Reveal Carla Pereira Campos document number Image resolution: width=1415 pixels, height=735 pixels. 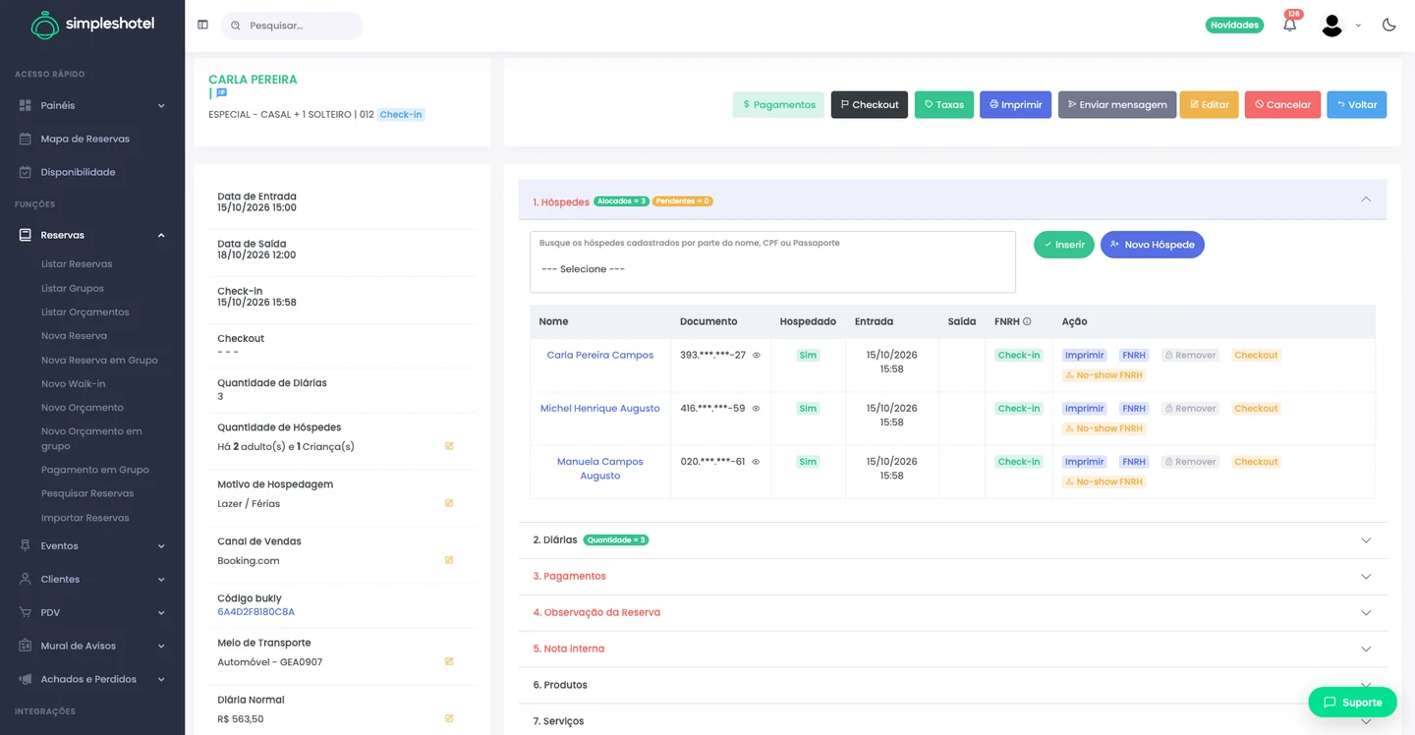[757, 355]
